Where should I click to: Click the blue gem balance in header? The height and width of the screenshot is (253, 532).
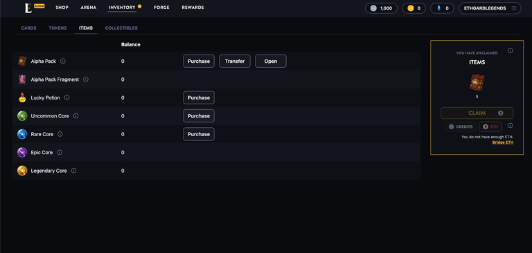(442, 8)
